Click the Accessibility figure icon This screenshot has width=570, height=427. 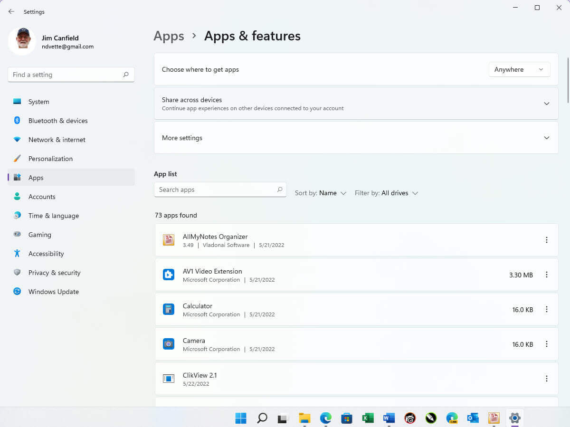click(17, 254)
